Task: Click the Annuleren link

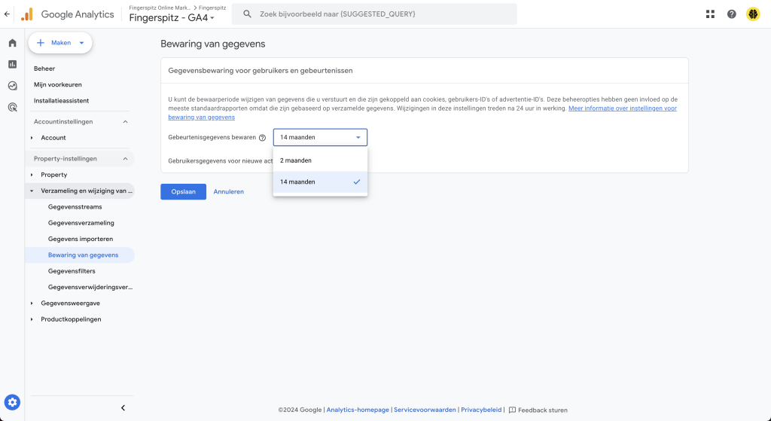Action: tap(229, 192)
